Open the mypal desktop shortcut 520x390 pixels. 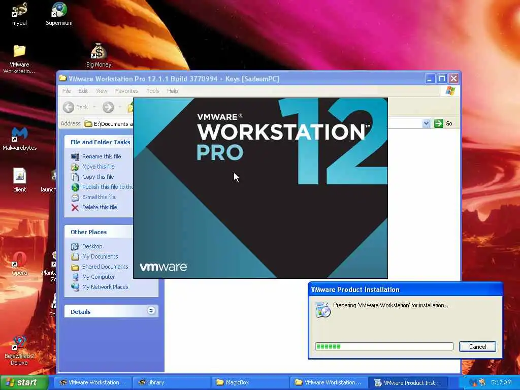click(19, 14)
